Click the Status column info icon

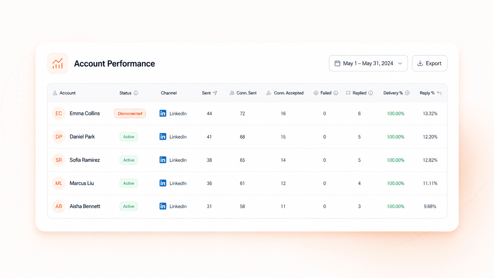coord(136,93)
